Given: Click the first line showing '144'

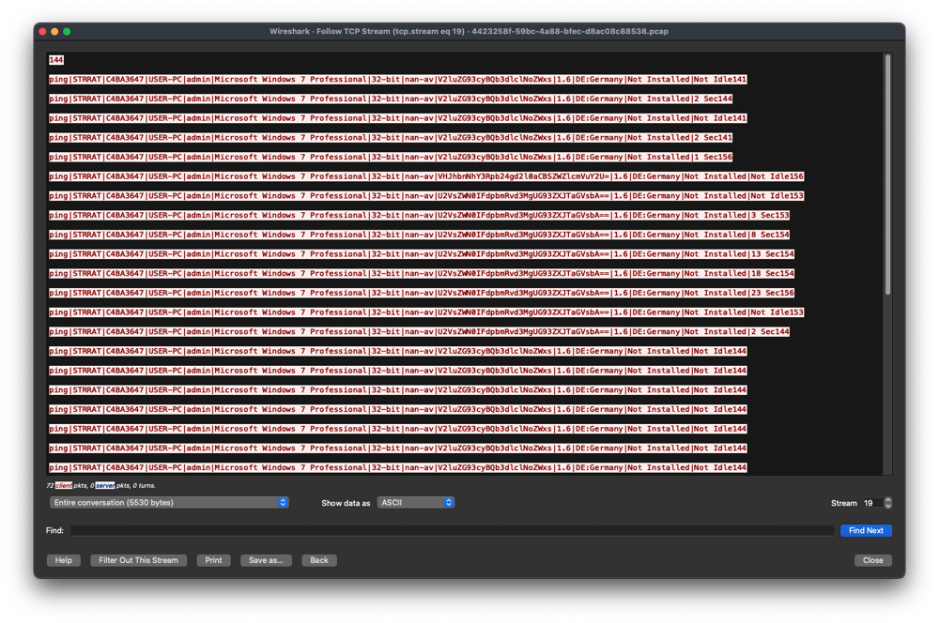Looking at the screenshot, I should tap(56, 60).
